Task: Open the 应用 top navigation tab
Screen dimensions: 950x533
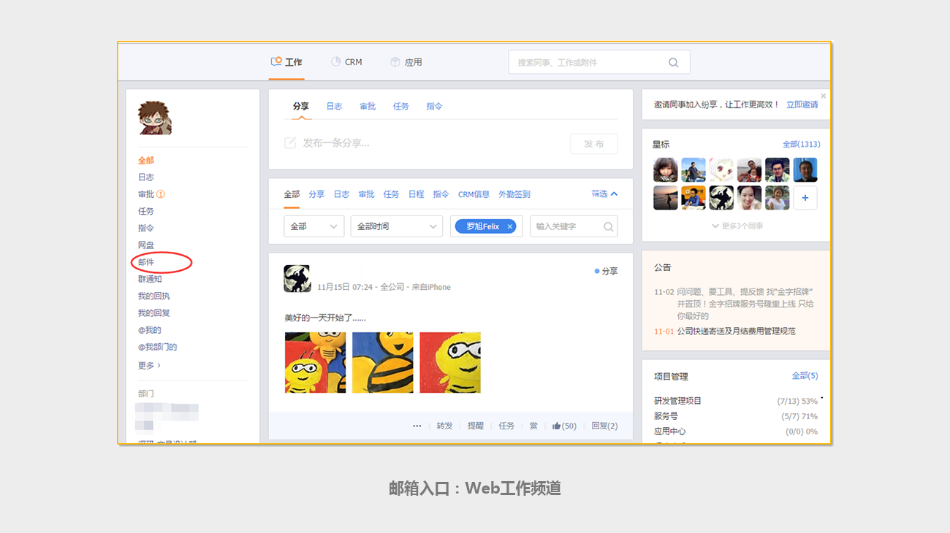Action: 406,62
